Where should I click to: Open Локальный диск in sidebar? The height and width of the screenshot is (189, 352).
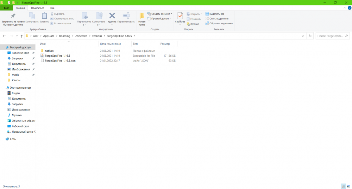click(x=23, y=132)
